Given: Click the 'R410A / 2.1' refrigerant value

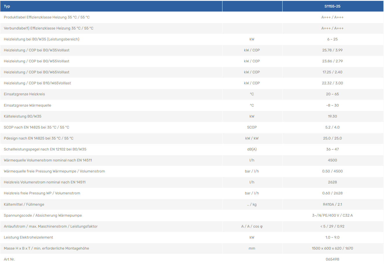Looking at the screenshot, I should [332, 204].
